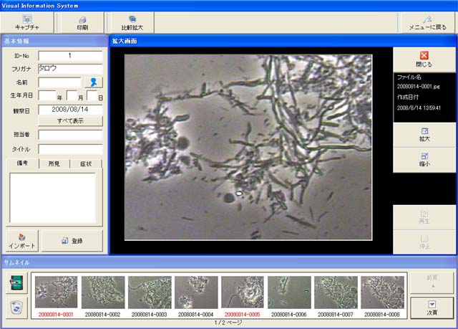Click the 印刷 print button
Viewport: 458px width, 329px height.
(x=82, y=22)
